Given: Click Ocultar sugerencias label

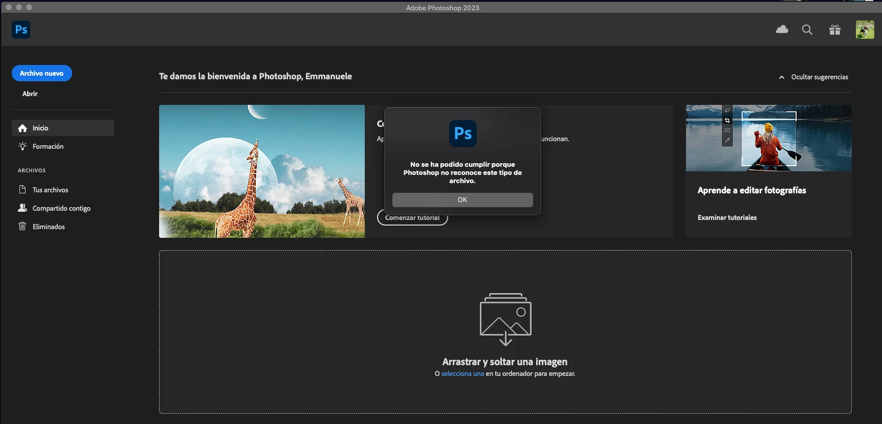Looking at the screenshot, I should coord(820,77).
